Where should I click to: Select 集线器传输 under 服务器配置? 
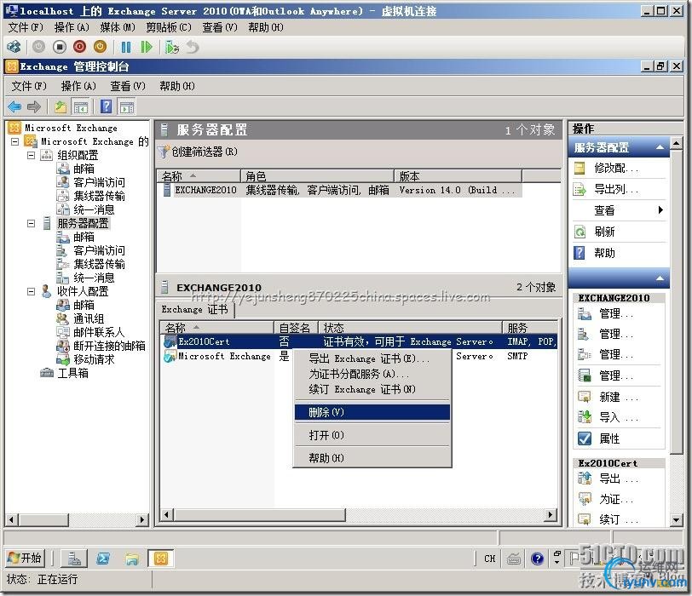pos(99,264)
